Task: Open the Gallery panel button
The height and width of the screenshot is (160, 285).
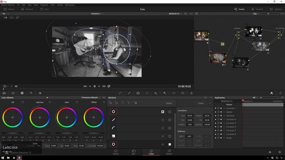Action: click(x=9, y=9)
